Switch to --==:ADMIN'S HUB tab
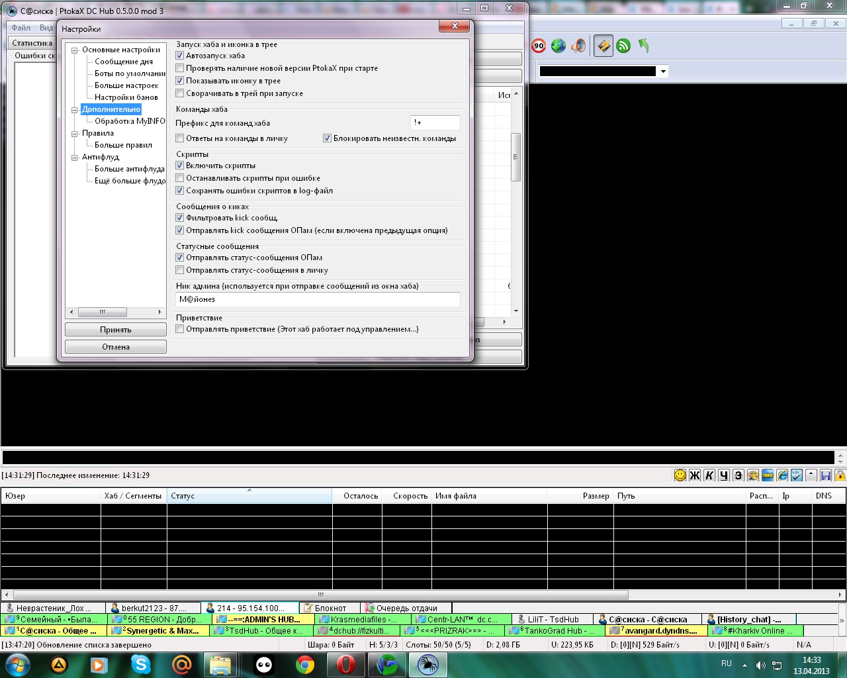The width and height of the screenshot is (847, 678). click(x=263, y=620)
